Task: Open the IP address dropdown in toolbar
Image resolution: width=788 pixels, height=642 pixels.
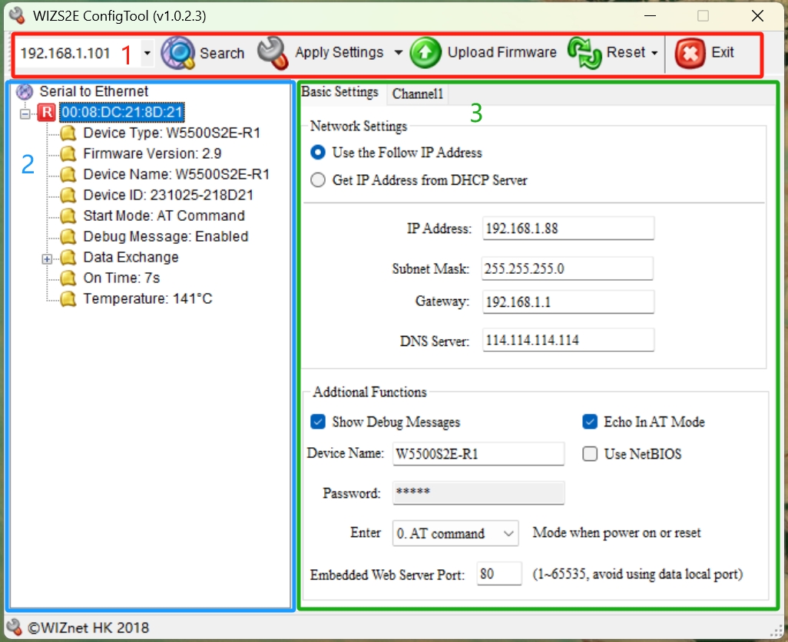Action: pyautogui.click(x=147, y=54)
